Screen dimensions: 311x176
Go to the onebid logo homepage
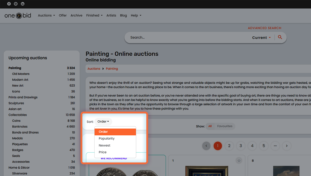coord(18,16)
